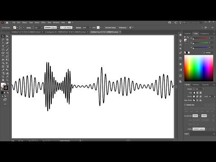Switch to the Swatches tab
This screenshot has height=162, width=216.
pyautogui.click(x=188, y=34)
